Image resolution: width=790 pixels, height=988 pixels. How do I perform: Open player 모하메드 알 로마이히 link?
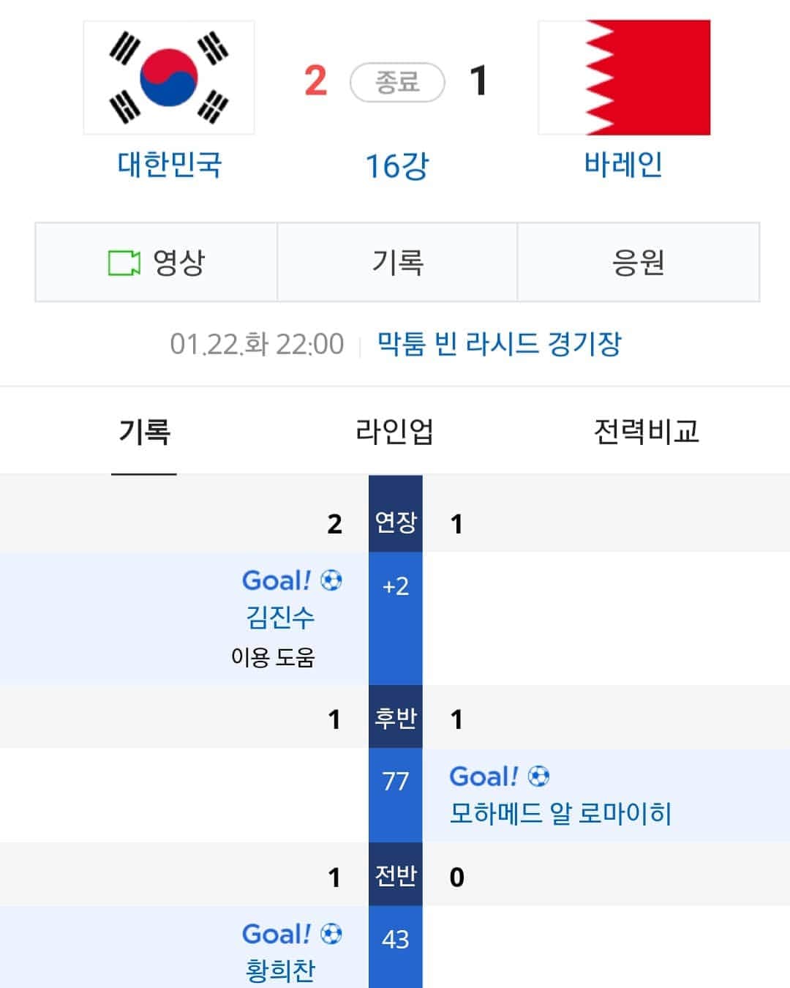click(560, 813)
